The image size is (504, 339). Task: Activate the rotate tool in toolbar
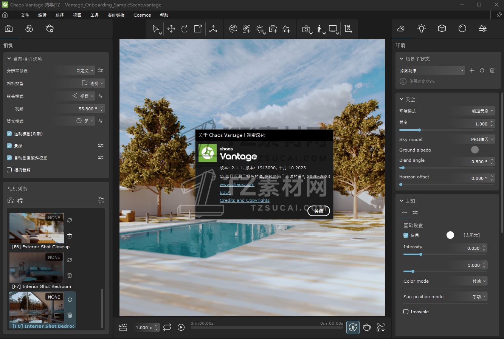185,29
